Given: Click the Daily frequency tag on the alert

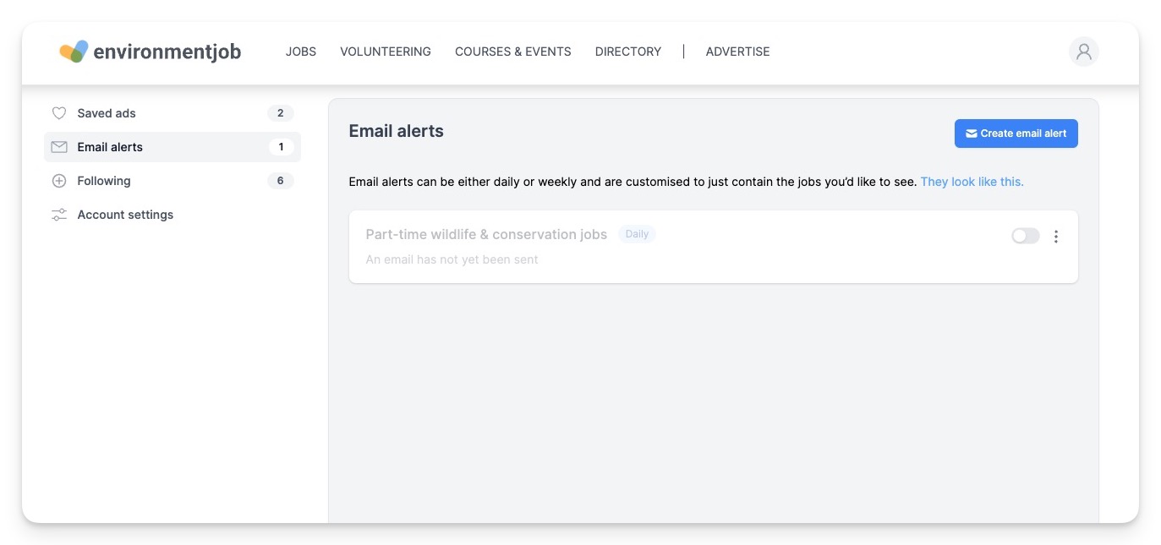Looking at the screenshot, I should (637, 234).
